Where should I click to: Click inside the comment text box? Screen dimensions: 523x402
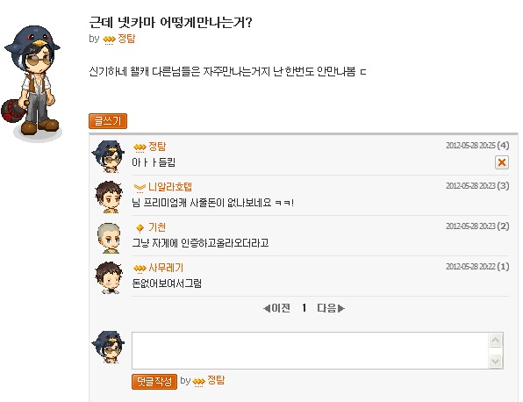click(x=310, y=350)
